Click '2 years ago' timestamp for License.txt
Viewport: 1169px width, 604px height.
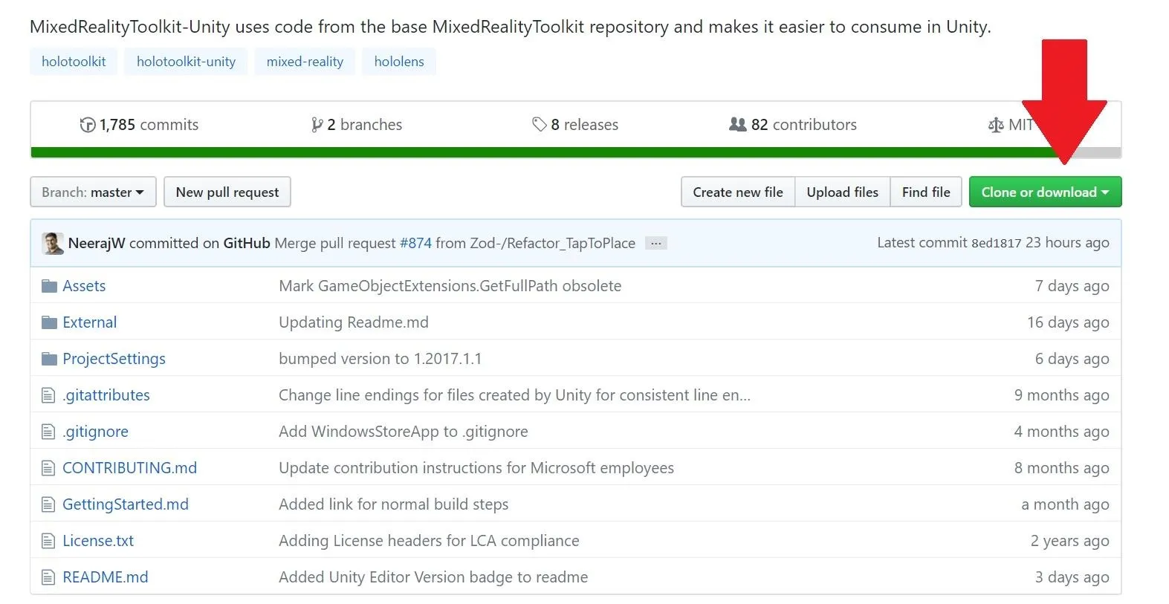[x=1069, y=541]
